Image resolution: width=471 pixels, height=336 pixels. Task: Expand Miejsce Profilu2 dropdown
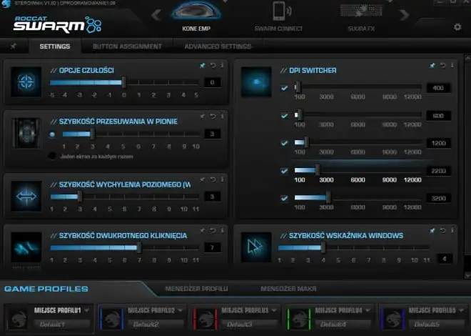tap(181, 310)
